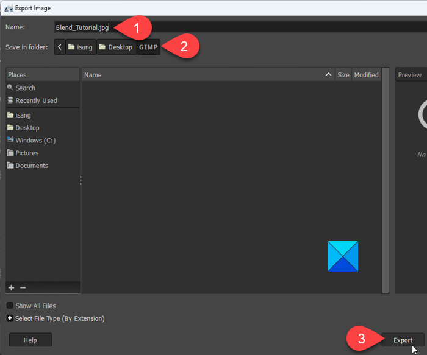Select the Desktop folder in the path bar
427x355 pixels.
(x=117, y=47)
